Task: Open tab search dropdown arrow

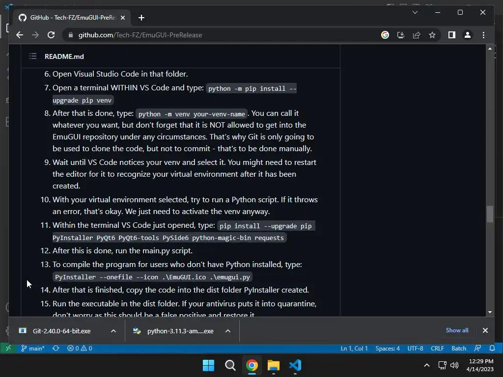Action: pos(415,12)
